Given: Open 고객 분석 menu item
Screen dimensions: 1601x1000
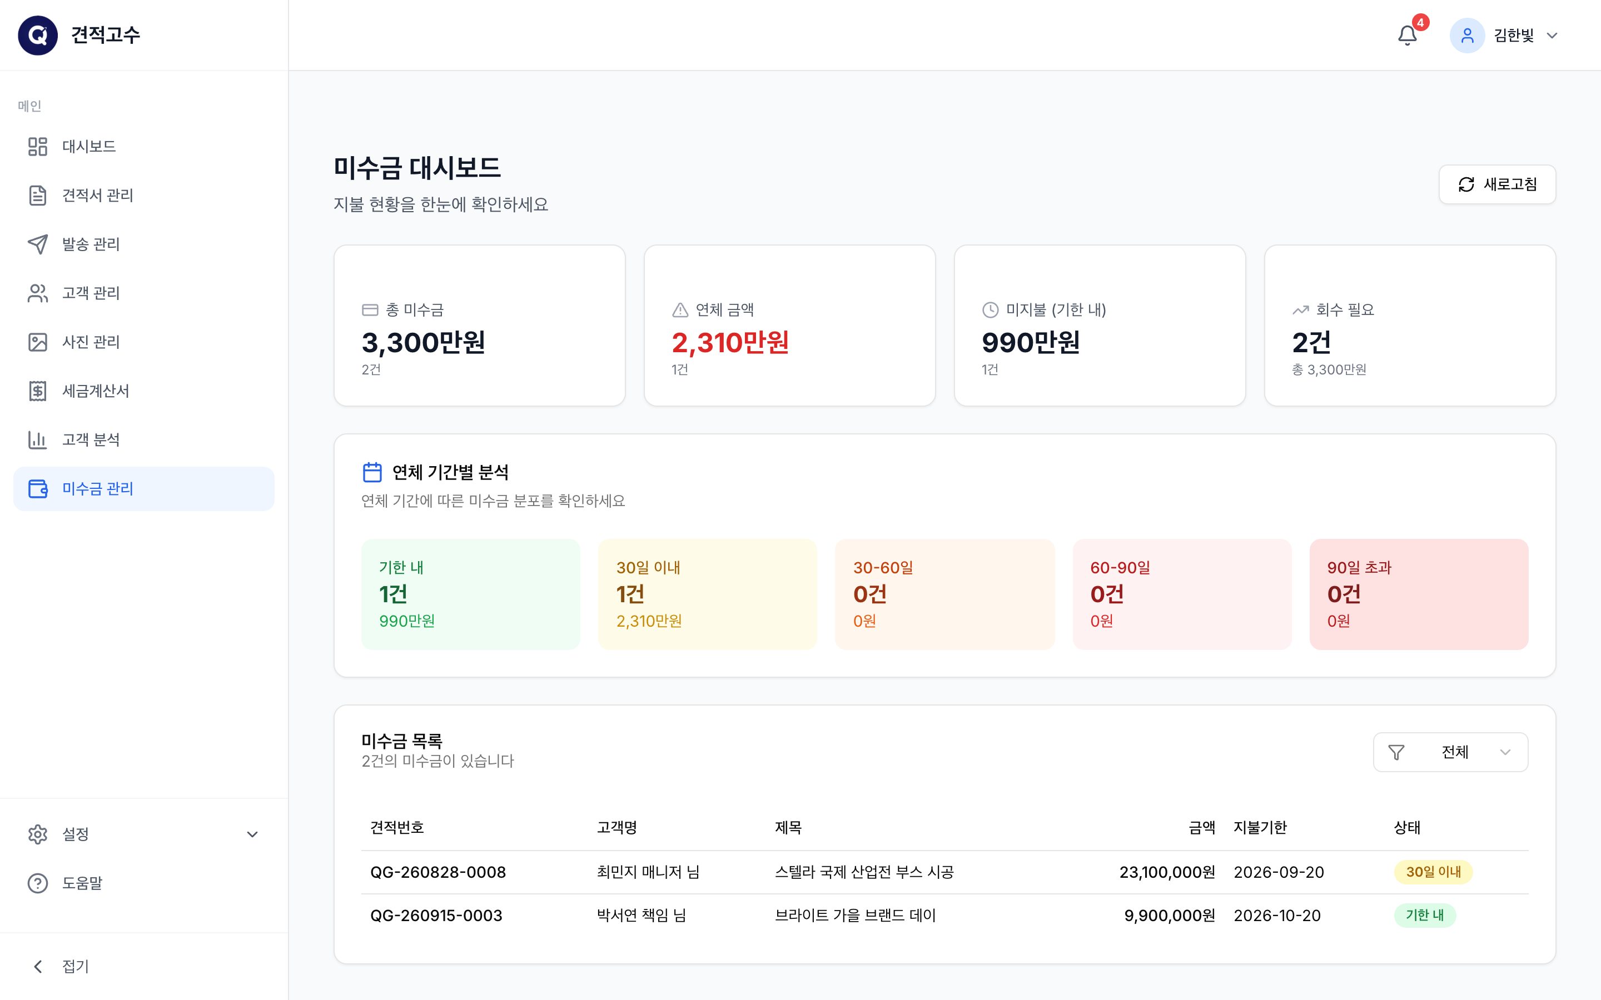Looking at the screenshot, I should [143, 440].
